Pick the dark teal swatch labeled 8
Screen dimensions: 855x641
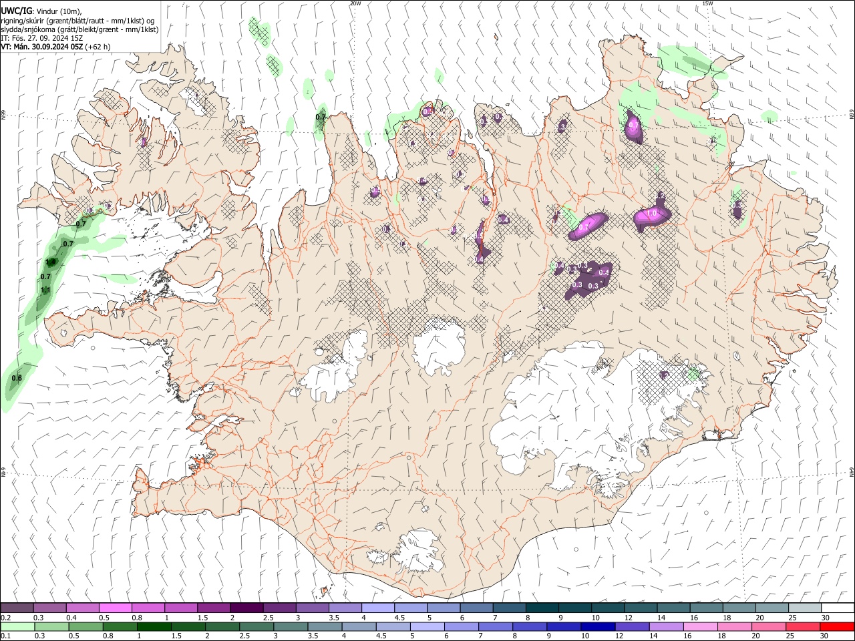542,608
